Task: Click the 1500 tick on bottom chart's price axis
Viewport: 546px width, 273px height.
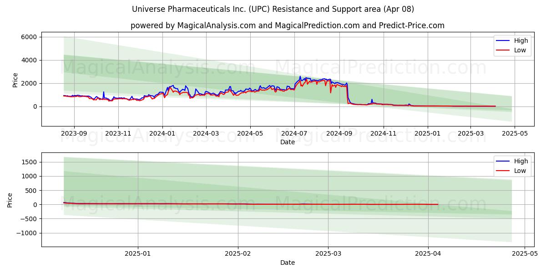Action: coord(30,162)
